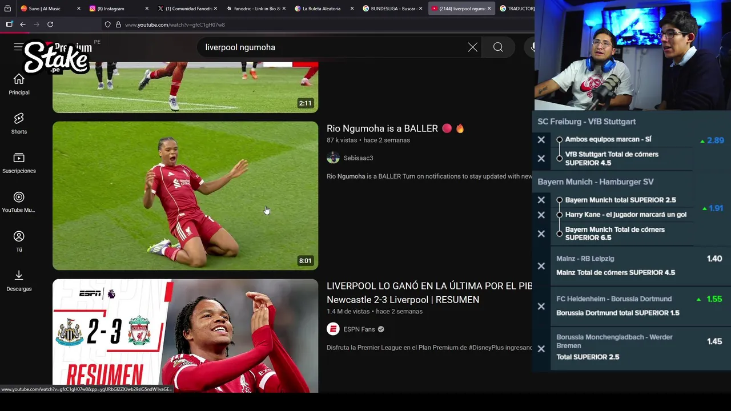Image resolution: width=731 pixels, height=411 pixels.
Task: Close La Ruleta Aleatoria tab
Action: point(352,9)
